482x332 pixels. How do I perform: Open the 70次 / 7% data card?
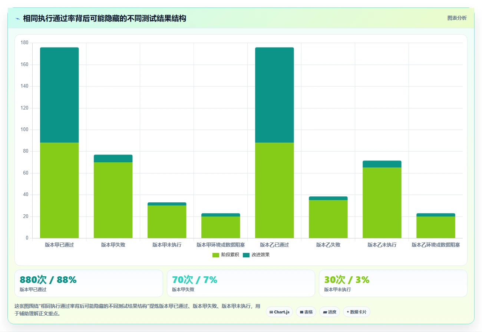pyautogui.click(x=241, y=283)
